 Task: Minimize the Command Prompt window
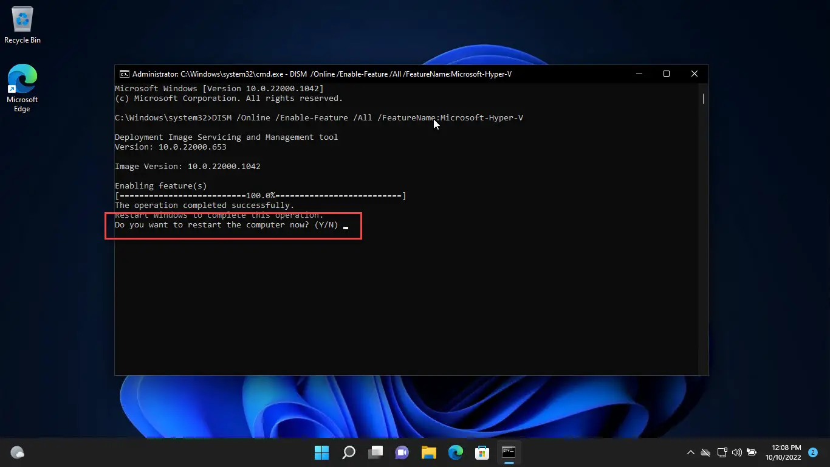pyautogui.click(x=639, y=74)
